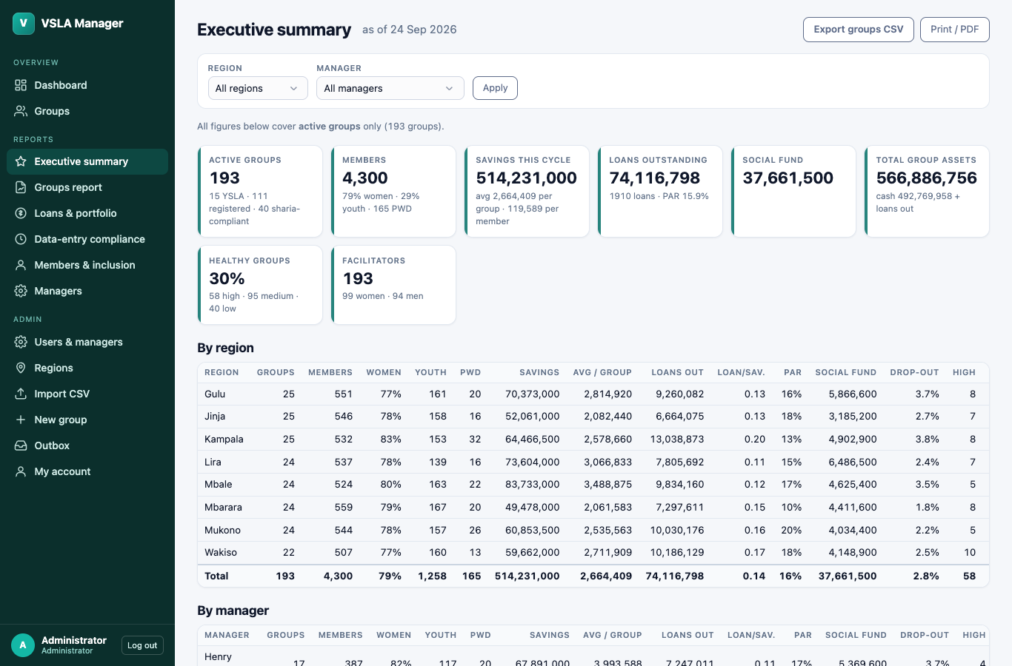Click the By manager MANAGER column header
This screenshot has width=1012, height=666.
pos(227,635)
